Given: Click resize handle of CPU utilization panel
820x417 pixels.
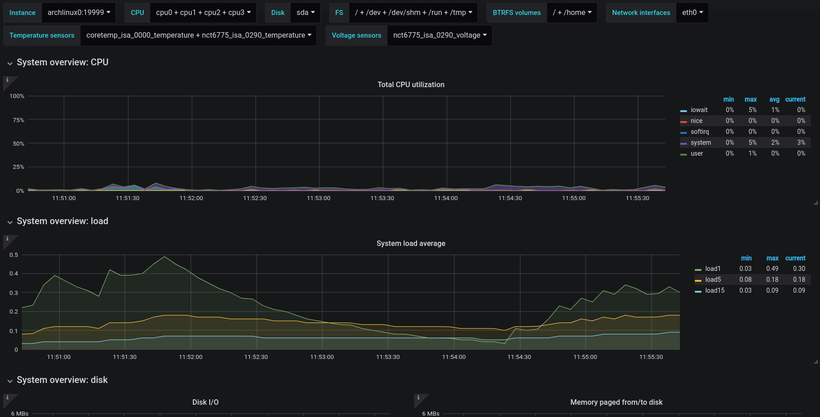Looking at the screenshot, I should click(x=816, y=203).
